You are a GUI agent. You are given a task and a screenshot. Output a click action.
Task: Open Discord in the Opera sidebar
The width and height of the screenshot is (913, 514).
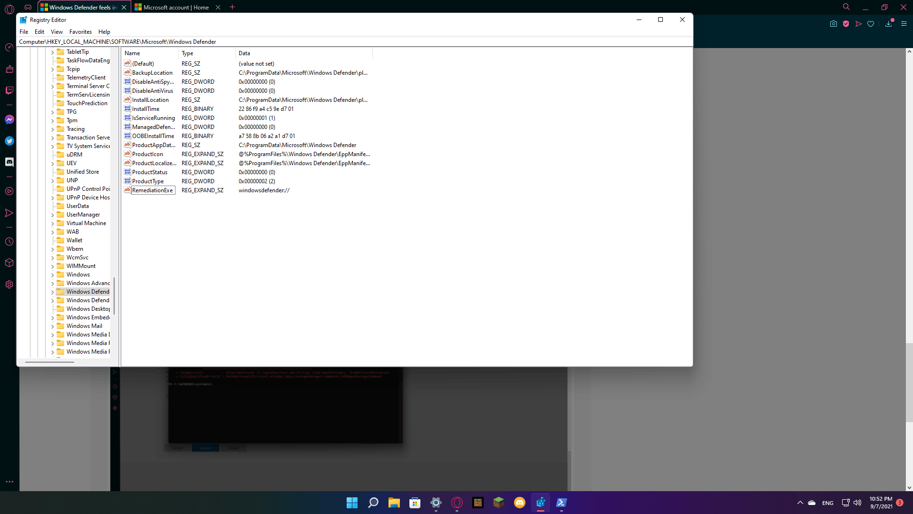[9, 162]
